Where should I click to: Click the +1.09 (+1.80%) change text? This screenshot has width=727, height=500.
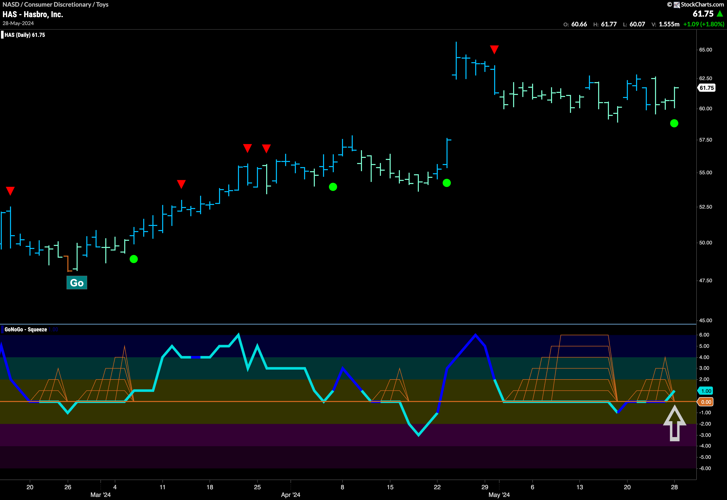[704, 24]
